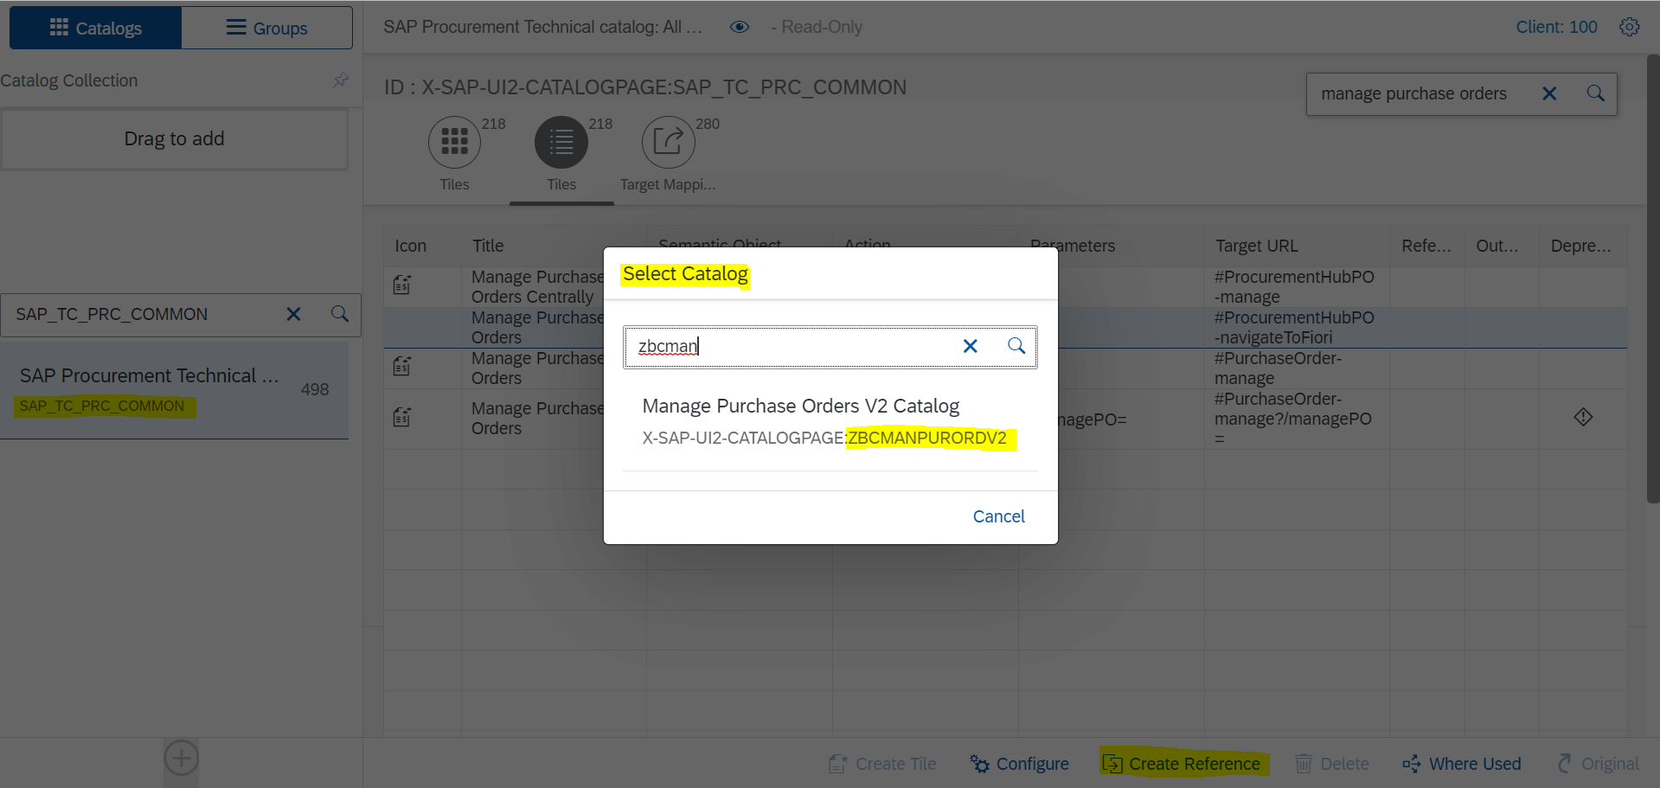Select the Catalogs tab
This screenshot has width=1660, height=788.
(x=95, y=27)
